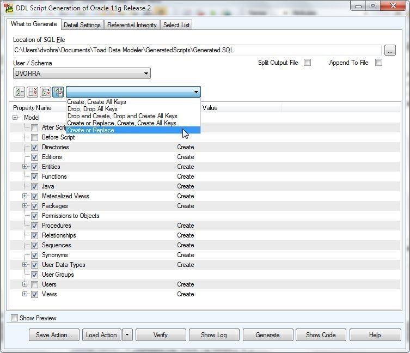410x353 pixels.
Task: Close the generation action combo box arrow
Action: (196, 92)
